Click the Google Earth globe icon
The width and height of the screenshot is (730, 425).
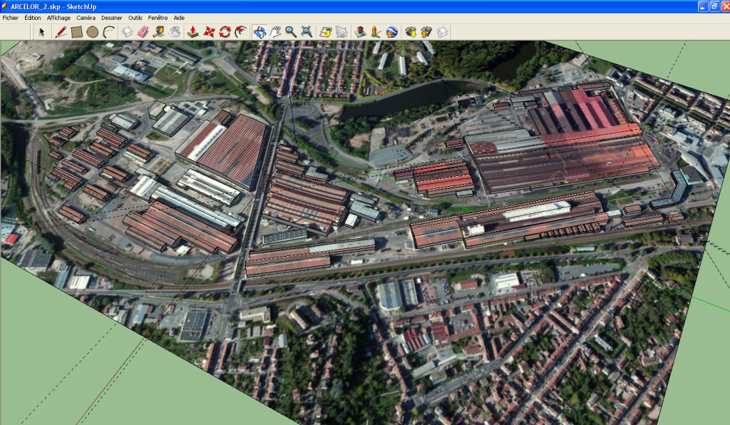(391, 31)
